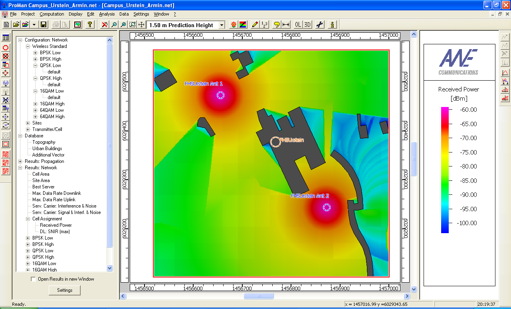
Task: Select the ruler distance measurement tool
Action: click(286, 25)
